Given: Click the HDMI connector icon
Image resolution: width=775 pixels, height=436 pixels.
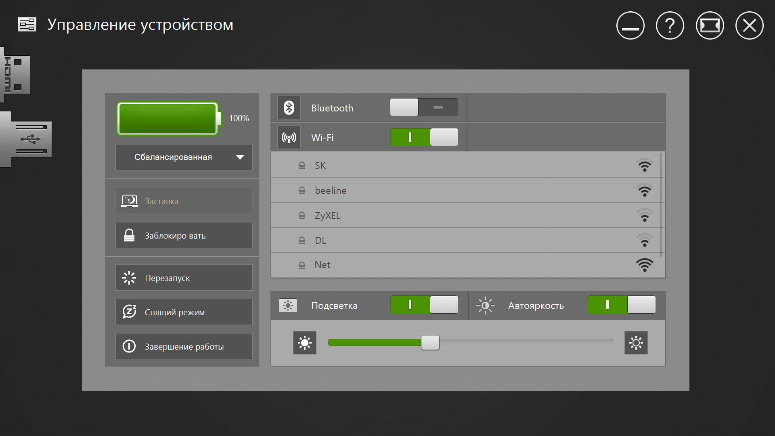Looking at the screenshot, I should [15, 74].
